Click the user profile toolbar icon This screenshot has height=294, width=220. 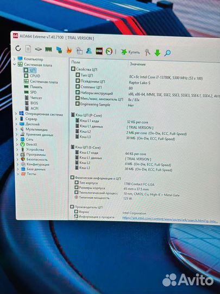click(x=89, y=51)
